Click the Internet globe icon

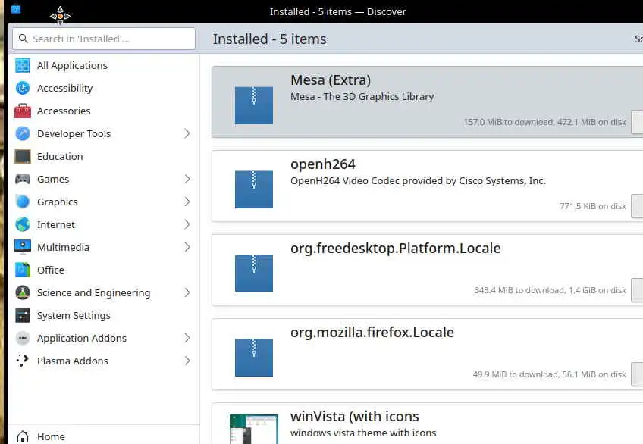pyautogui.click(x=23, y=224)
